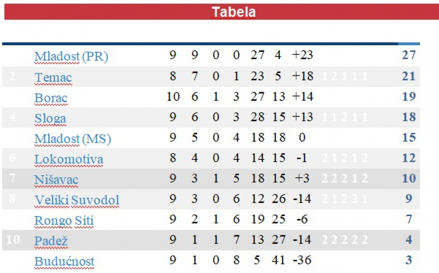Click Lokomotiva points total 12
The image size is (439, 273).
pyautogui.click(x=409, y=158)
